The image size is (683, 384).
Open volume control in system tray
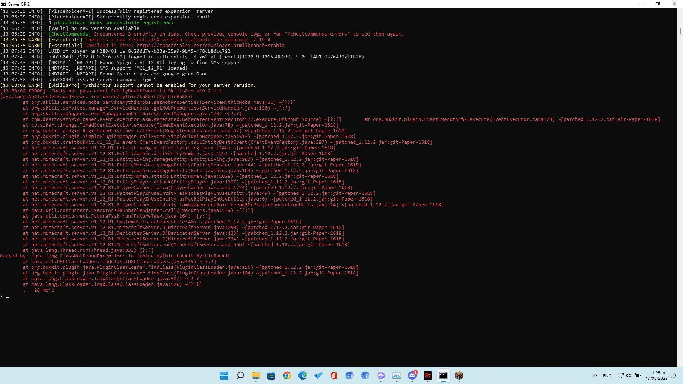pos(629,375)
